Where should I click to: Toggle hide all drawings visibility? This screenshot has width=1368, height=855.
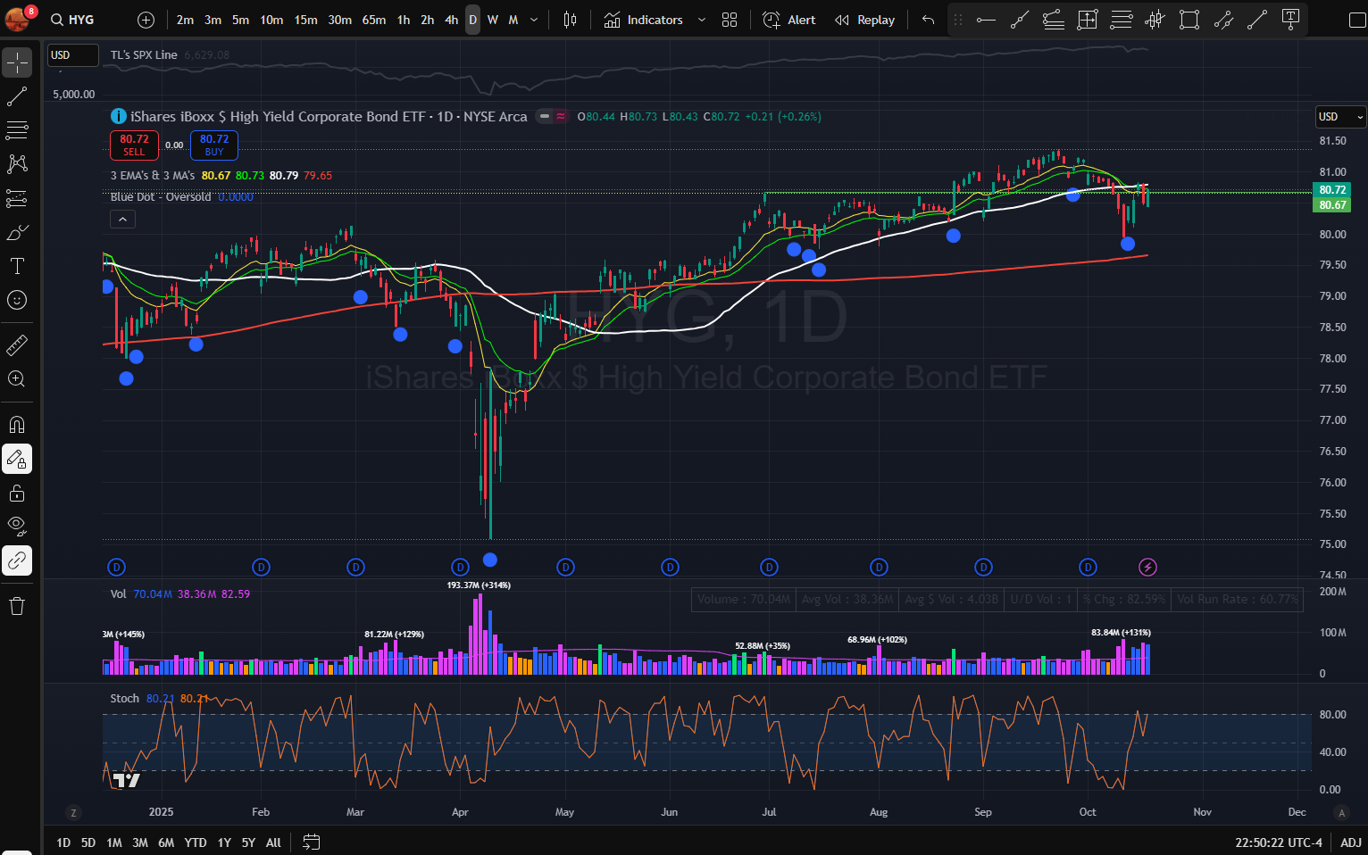[x=17, y=527]
